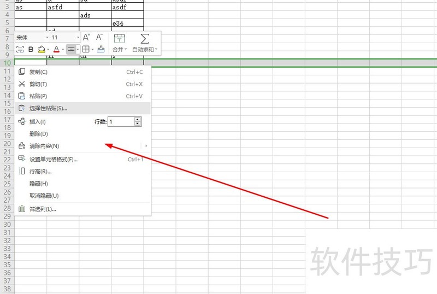Open 行高(R)... row height
437x294 pixels.
coord(82,172)
